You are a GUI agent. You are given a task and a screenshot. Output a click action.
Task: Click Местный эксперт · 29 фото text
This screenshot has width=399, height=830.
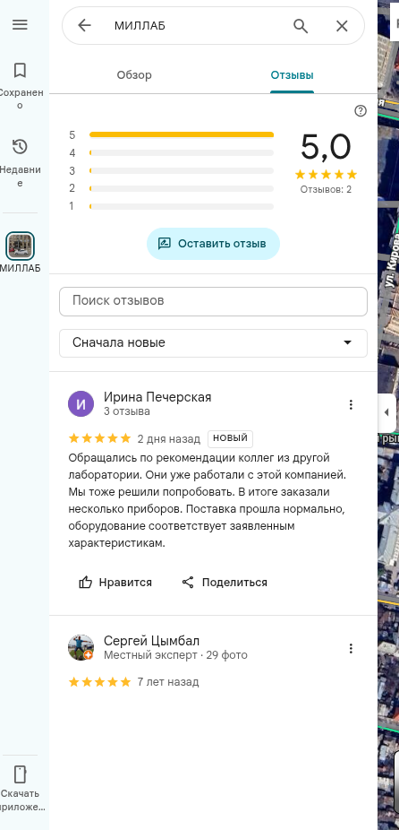coord(175,655)
